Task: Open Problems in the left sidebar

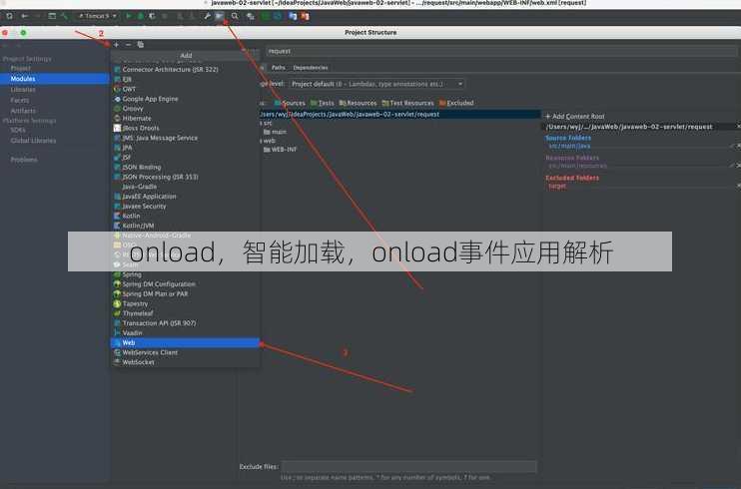Action: 24,160
